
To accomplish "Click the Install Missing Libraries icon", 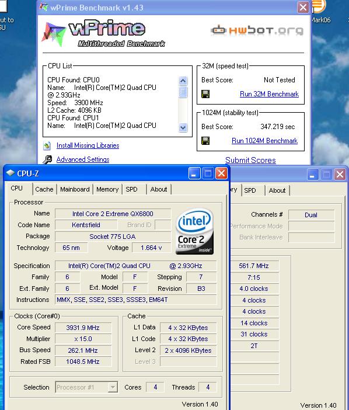I will pos(47,145).
